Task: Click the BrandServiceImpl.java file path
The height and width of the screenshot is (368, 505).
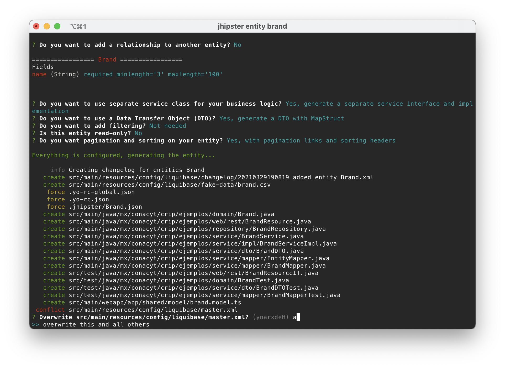Action: pos(203,244)
